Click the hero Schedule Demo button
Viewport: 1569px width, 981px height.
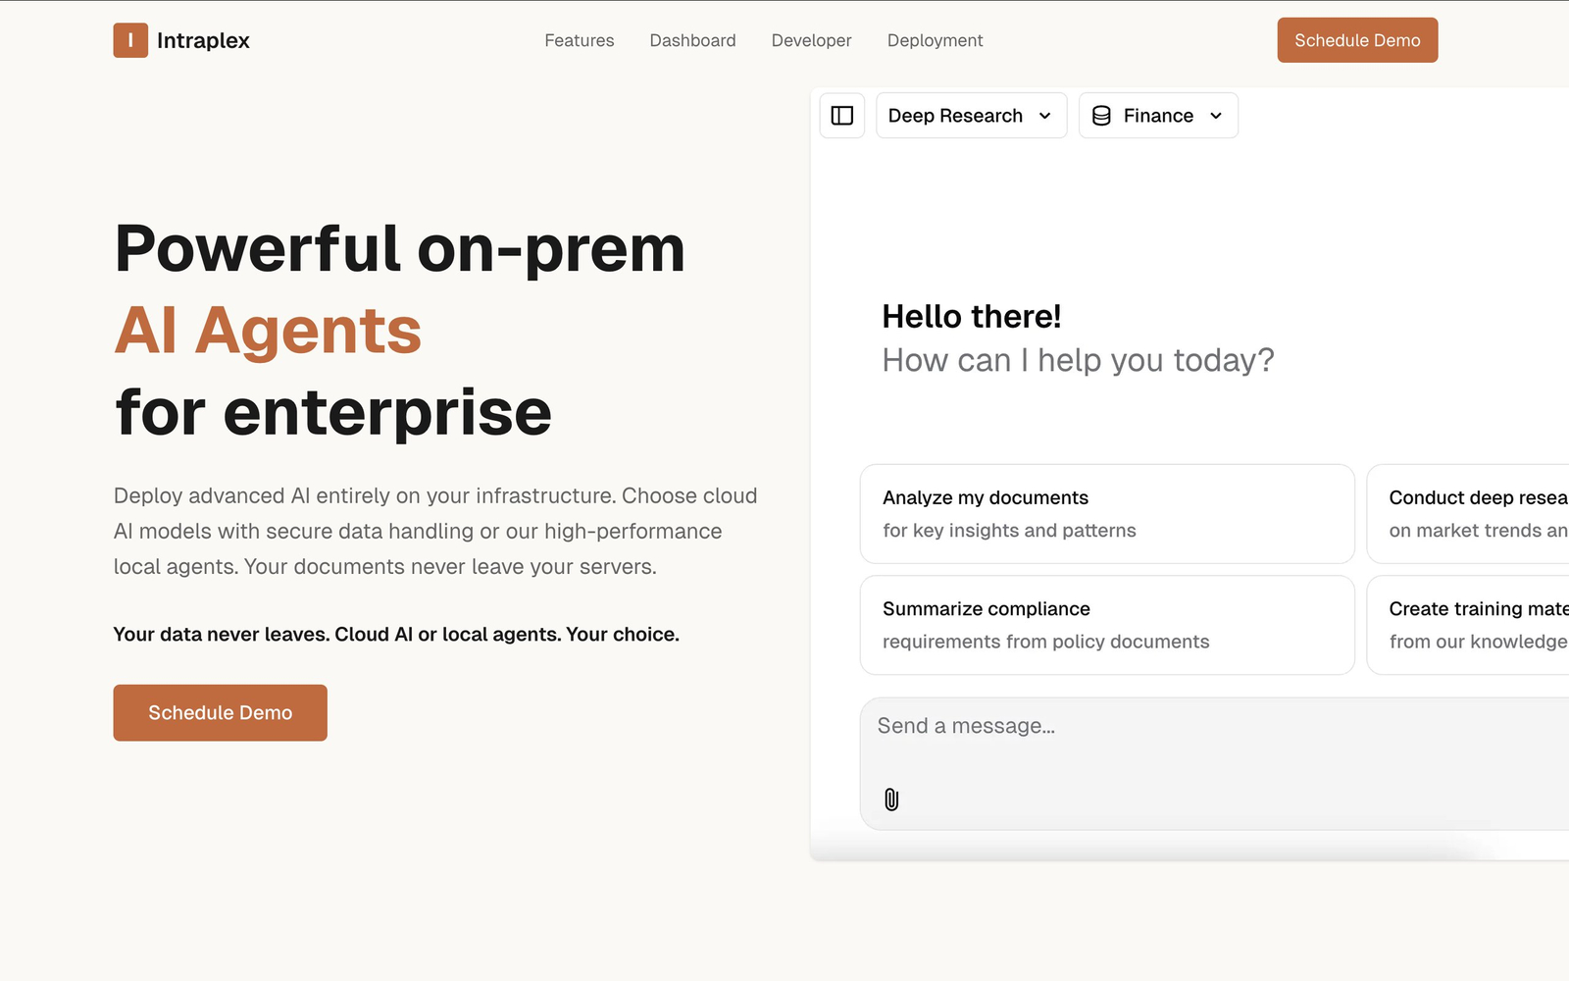(221, 713)
